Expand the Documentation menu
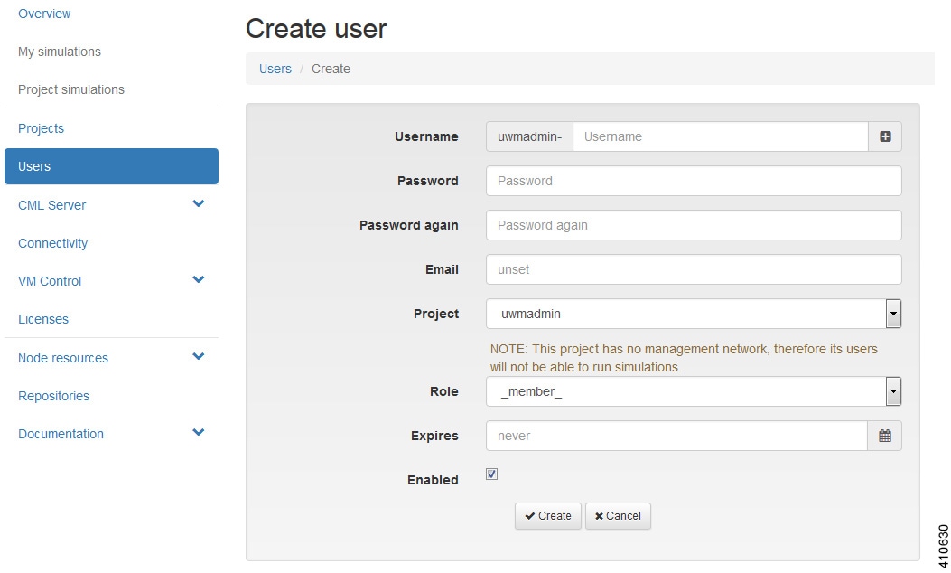Image resolution: width=951 pixels, height=573 pixels. point(199,433)
